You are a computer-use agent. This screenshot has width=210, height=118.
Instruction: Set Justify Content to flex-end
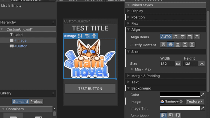tap(178, 45)
